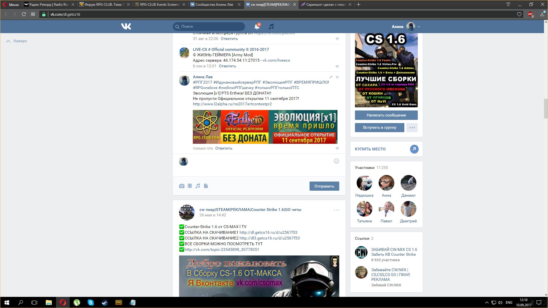Image resolution: width=548 pixels, height=308 pixels.
Task: Open post options three-dots menu
Action: tap(336, 210)
